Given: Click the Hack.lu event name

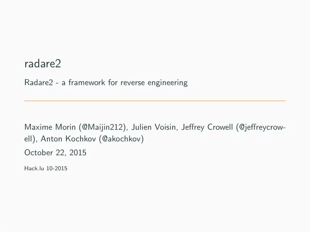Looking at the screenshot, I should 34,169.
